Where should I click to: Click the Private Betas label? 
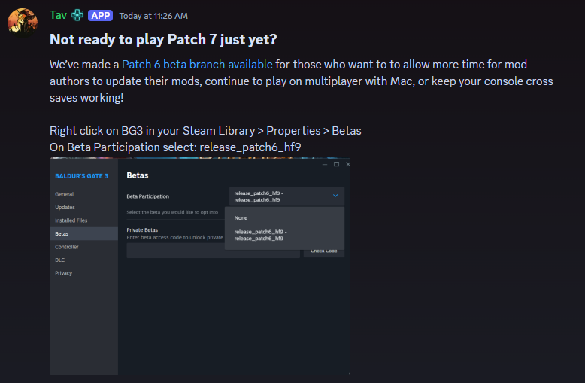pos(142,230)
